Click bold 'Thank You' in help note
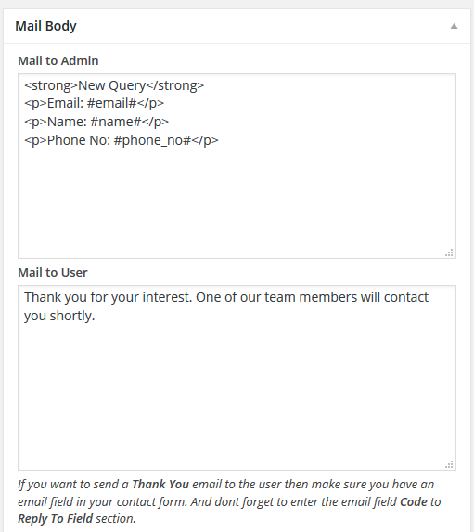Viewport: 474px width, 532px height. pos(160,484)
